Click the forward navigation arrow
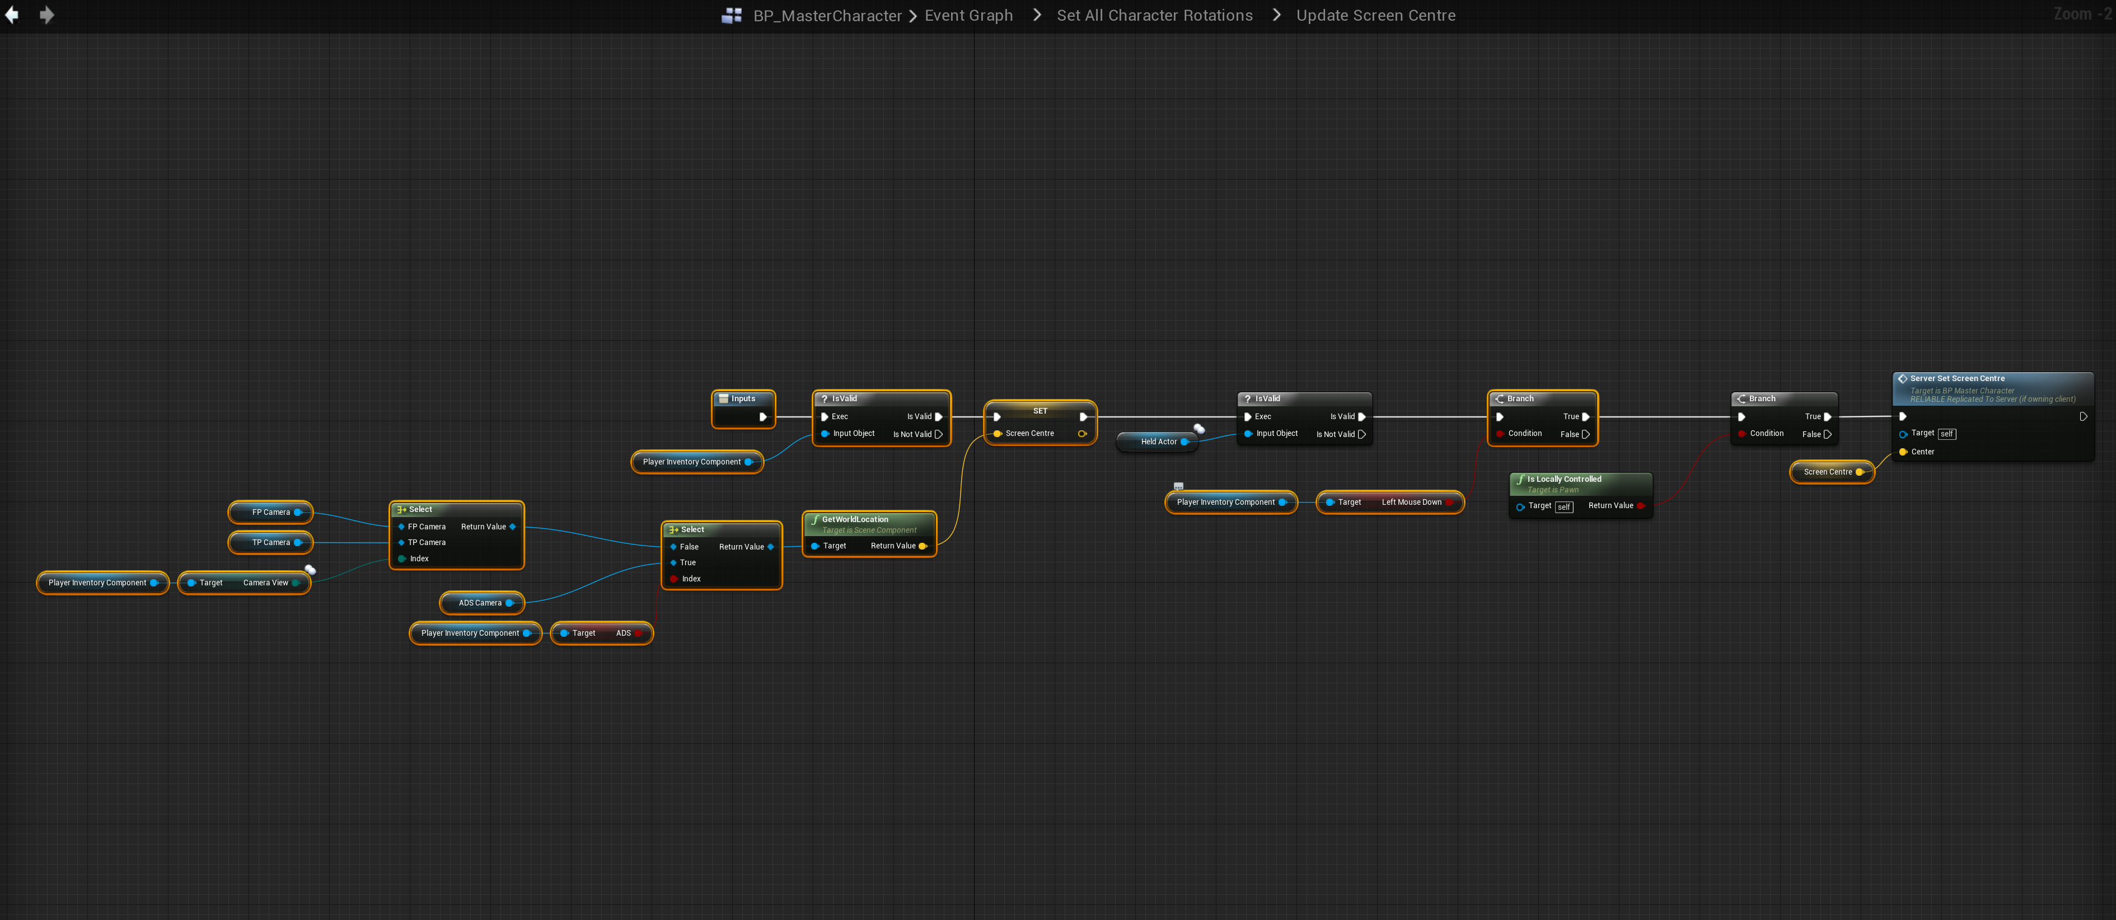 (47, 15)
